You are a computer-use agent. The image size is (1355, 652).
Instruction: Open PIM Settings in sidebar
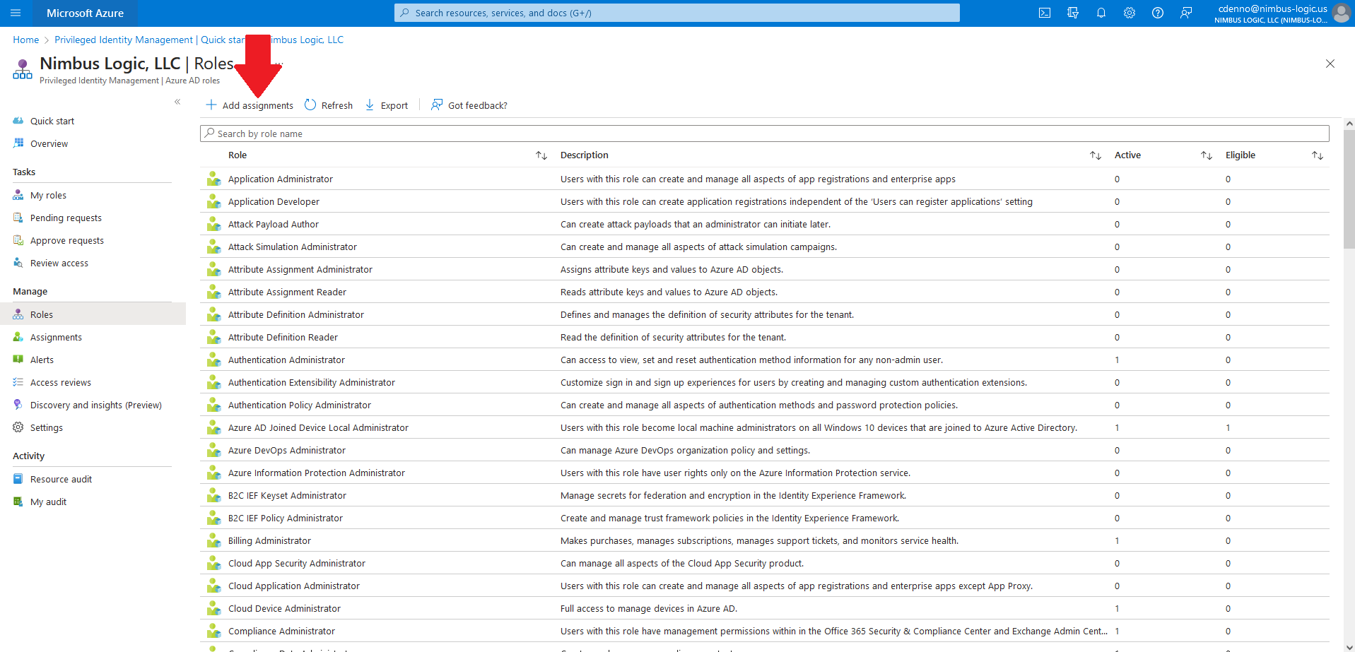(47, 428)
